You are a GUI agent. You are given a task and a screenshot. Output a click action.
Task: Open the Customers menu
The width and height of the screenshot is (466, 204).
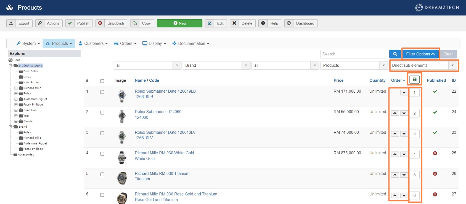coord(93,43)
